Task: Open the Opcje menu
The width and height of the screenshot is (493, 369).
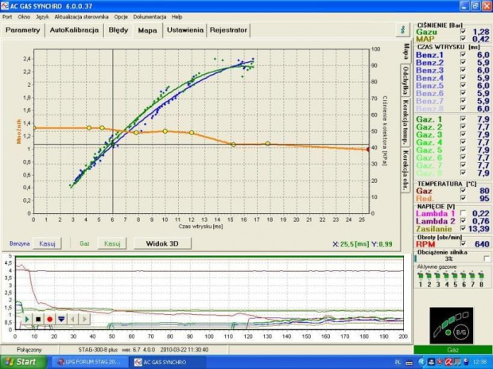Action: click(x=121, y=16)
